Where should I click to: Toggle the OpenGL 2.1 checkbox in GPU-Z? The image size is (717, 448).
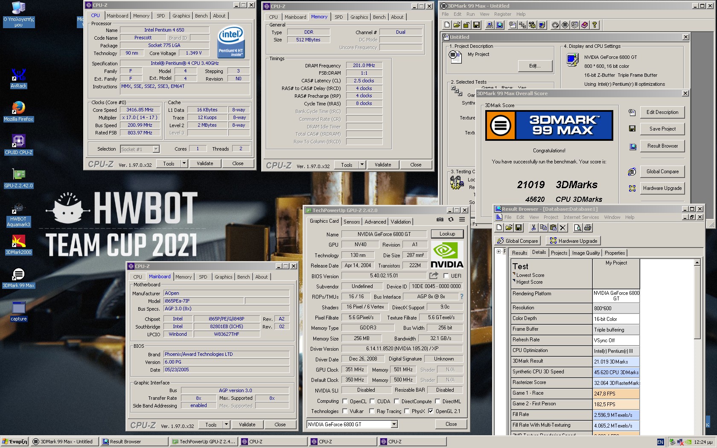431,411
